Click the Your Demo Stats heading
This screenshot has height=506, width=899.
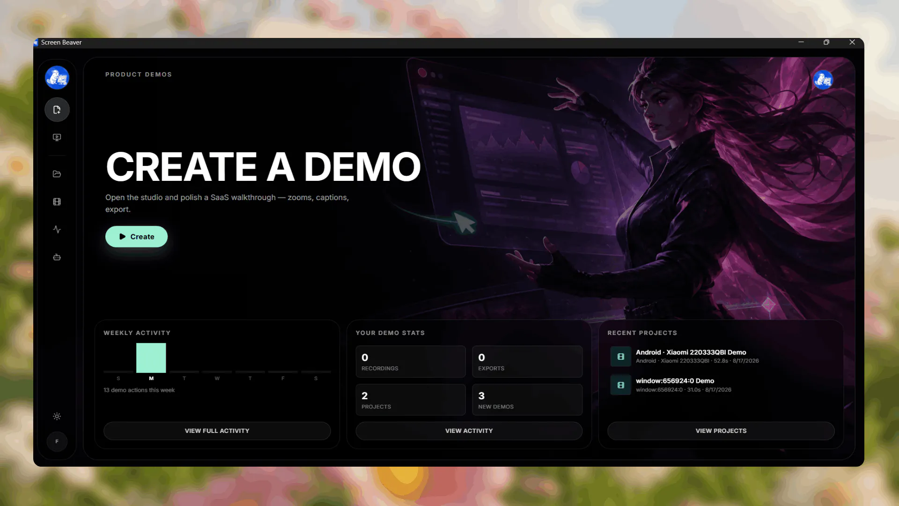pos(390,333)
